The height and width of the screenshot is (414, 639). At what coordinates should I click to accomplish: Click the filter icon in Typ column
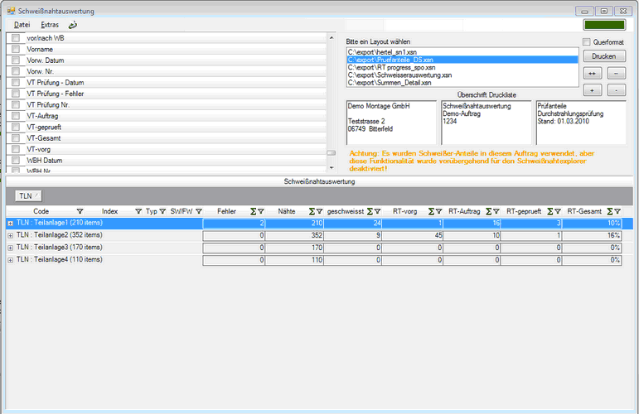tap(162, 212)
